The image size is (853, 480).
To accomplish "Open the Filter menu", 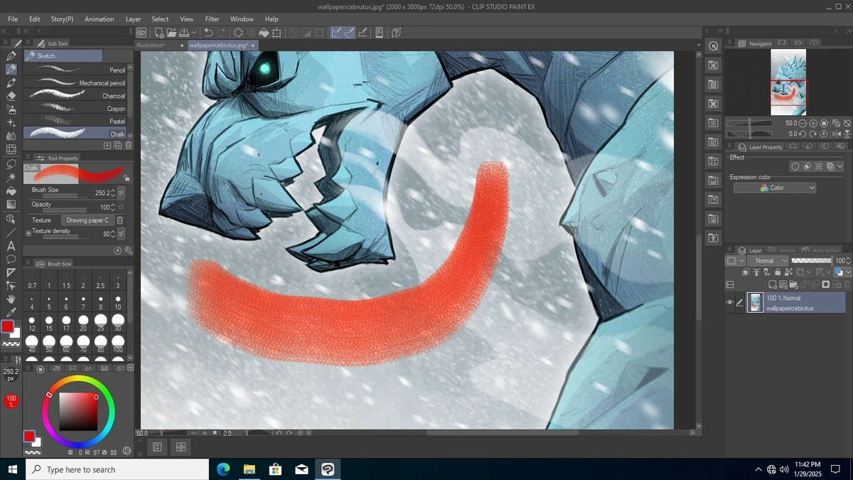I will [x=212, y=19].
